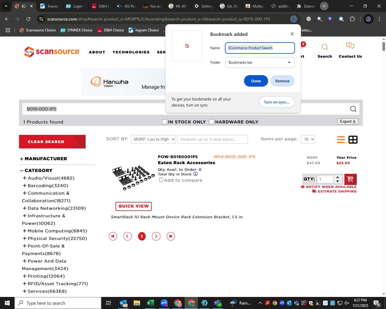Click CLEAR SEARCH button
Viewport: 386px width, 309px height.
(x=52, y=142)
